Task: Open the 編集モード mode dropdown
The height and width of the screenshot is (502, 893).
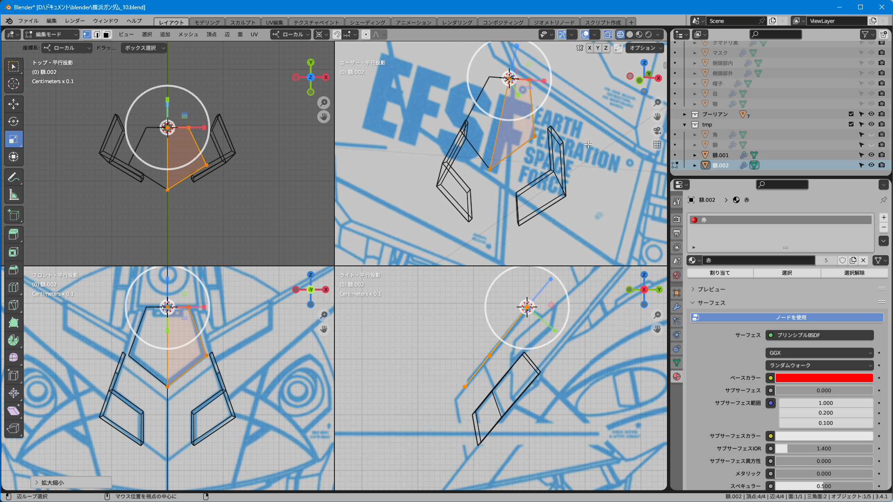Action: coord(51,34)
